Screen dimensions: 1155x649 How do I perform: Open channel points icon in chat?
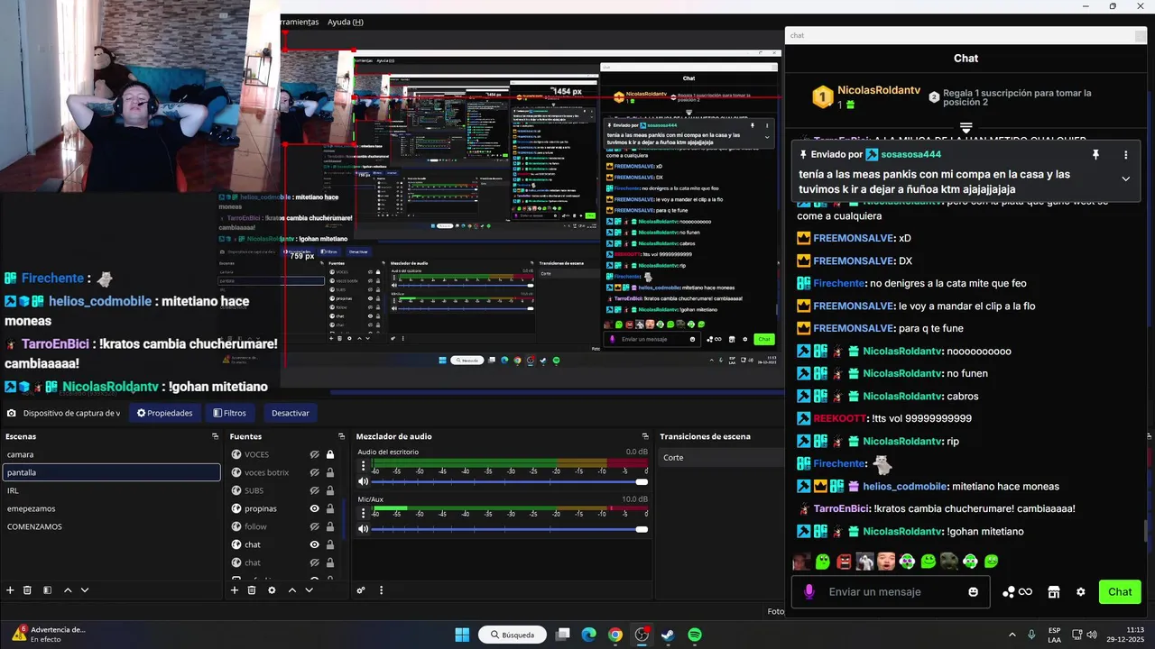1017,592
